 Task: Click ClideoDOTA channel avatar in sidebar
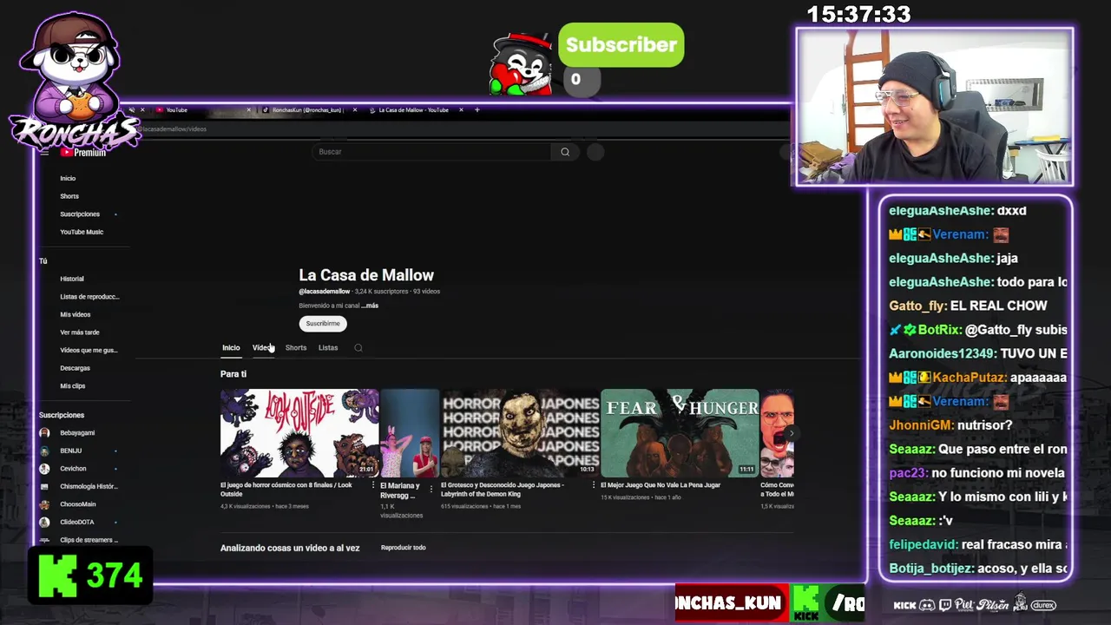tap(44, 522)
